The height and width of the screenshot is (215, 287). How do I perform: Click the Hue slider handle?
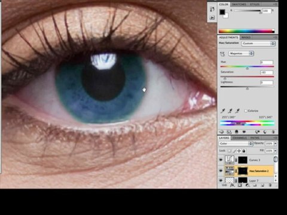(x=248, y=68)
